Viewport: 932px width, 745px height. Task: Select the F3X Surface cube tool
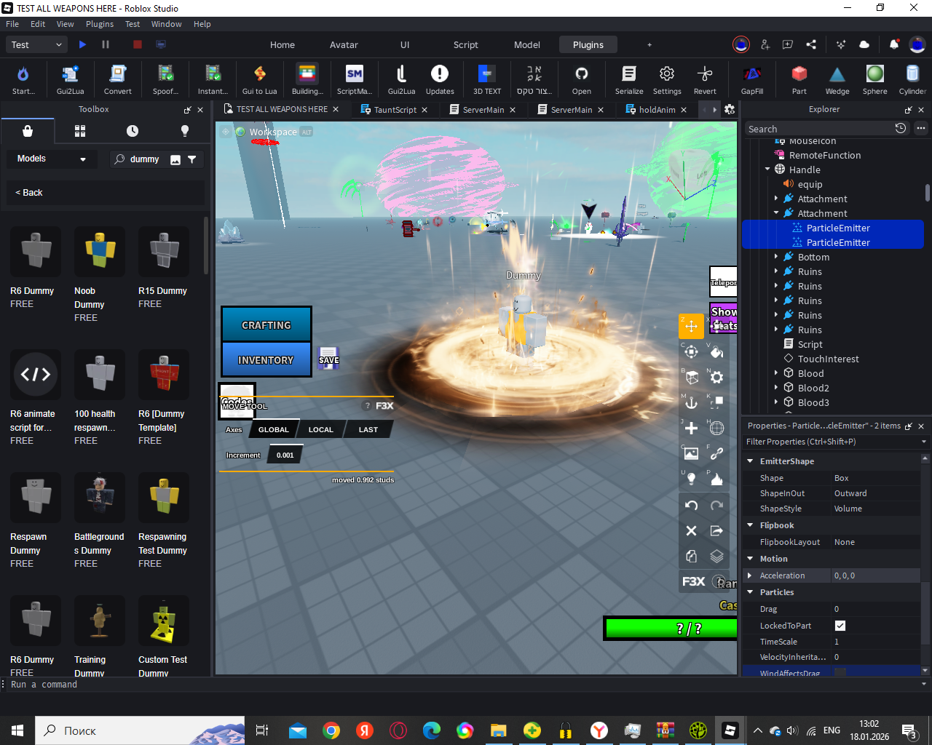click(x=691, y=378)
